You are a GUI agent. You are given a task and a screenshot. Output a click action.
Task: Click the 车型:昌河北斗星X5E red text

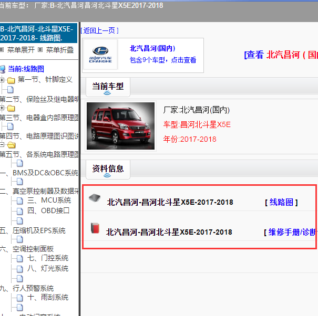click(x=197, y=124)
